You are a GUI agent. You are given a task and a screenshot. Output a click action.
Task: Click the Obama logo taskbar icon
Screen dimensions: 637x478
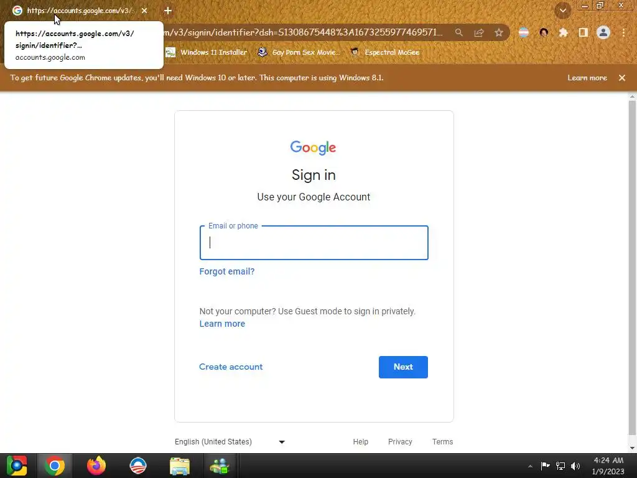(138, 466)
